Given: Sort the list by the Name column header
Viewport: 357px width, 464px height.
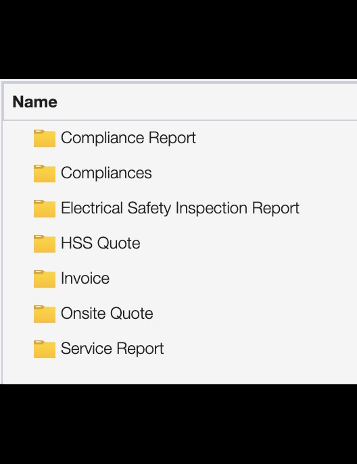Looking at the screenshot, I should 35,102.
